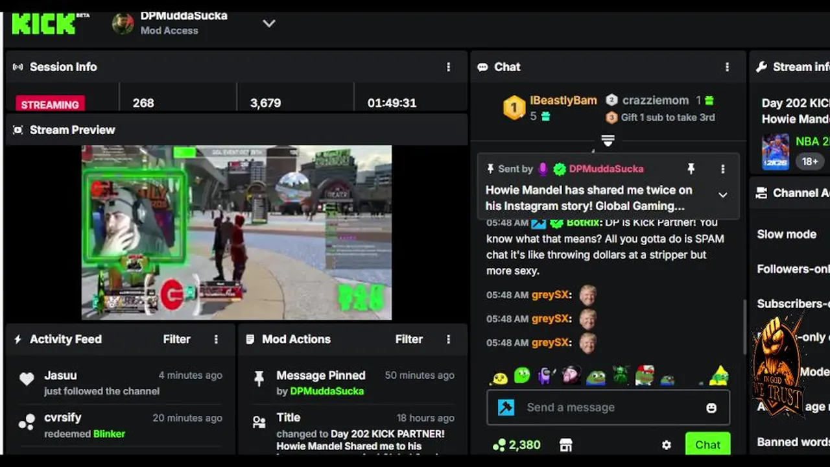Click BotRix username in chat
Viewport: 830px width, 467px height.
click(x=583, y=222)
